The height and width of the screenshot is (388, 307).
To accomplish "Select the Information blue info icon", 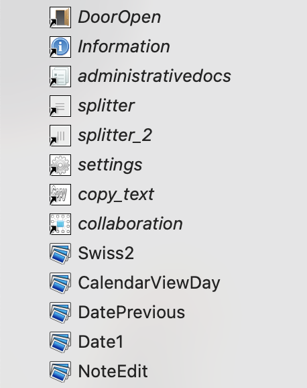I will [60, 47].
